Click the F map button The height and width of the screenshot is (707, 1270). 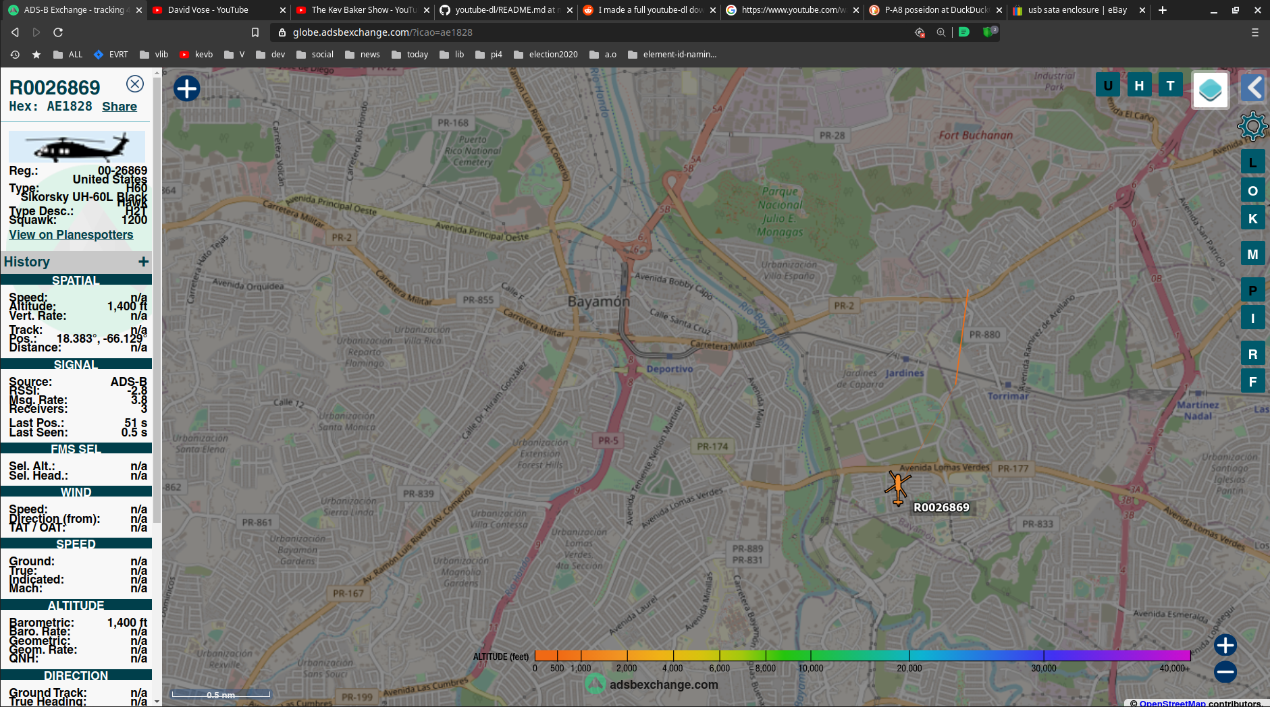pyautogui.click(x=1252, y=382)
